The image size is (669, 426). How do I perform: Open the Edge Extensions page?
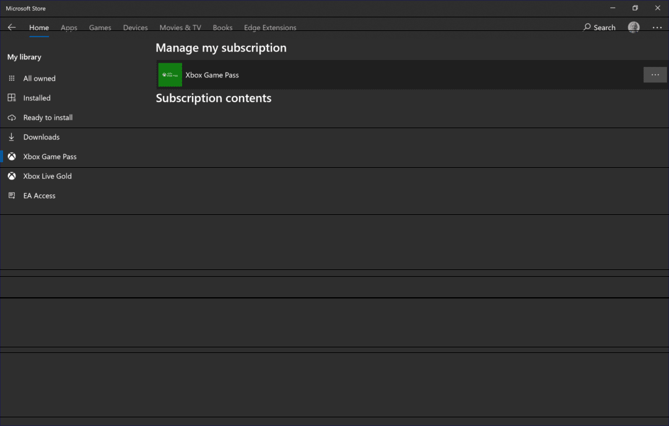pyautogui.click(x=270, y=27)
